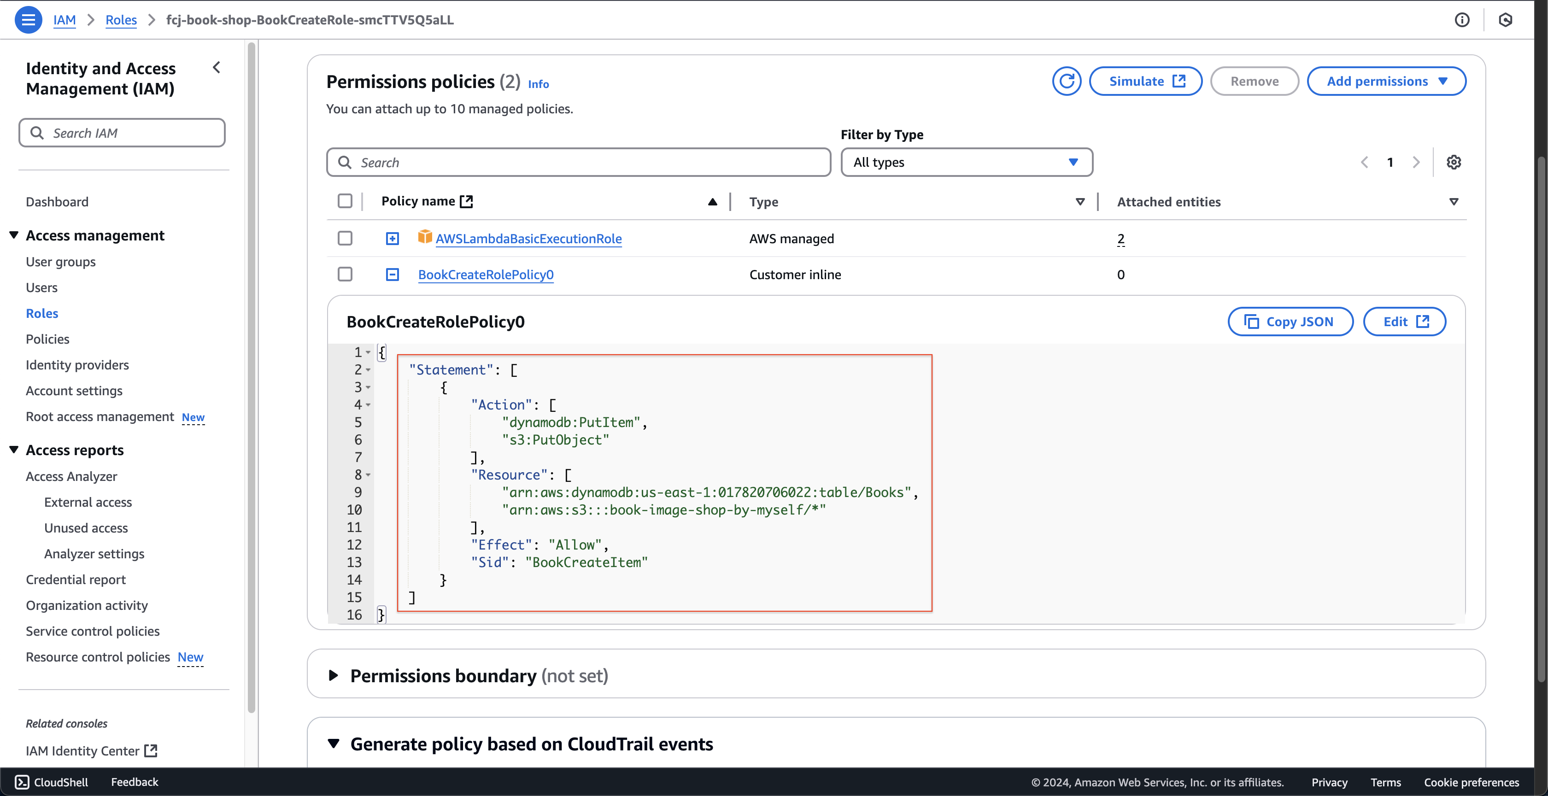Edit the BookCreateRolePolicy0 policy
1548x796 pixels.
point(1404,322)
